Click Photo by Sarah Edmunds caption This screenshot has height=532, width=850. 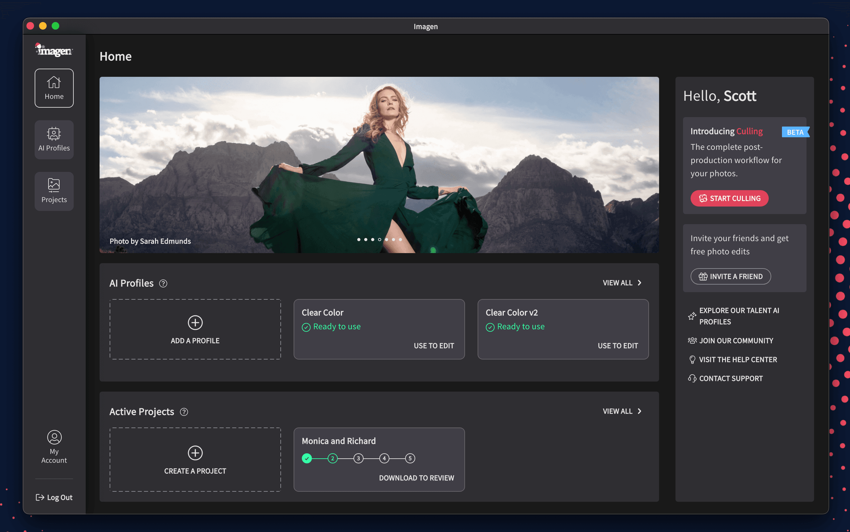tap(150, 241)
